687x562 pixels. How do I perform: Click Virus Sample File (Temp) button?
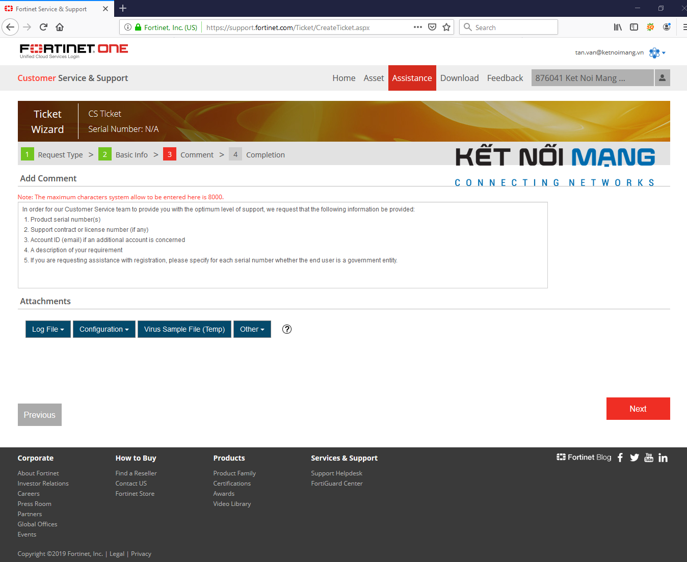184,329
